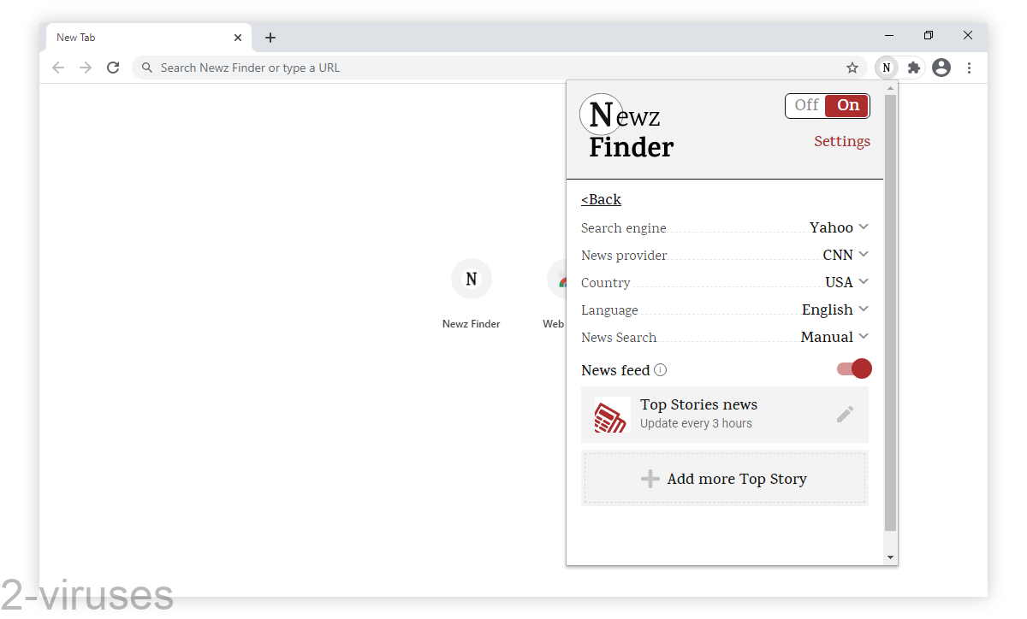The width and height of the screenshot is (1027, 619).
Task: Bookmark this page using the star icon
Action: [x=852, y=67]
